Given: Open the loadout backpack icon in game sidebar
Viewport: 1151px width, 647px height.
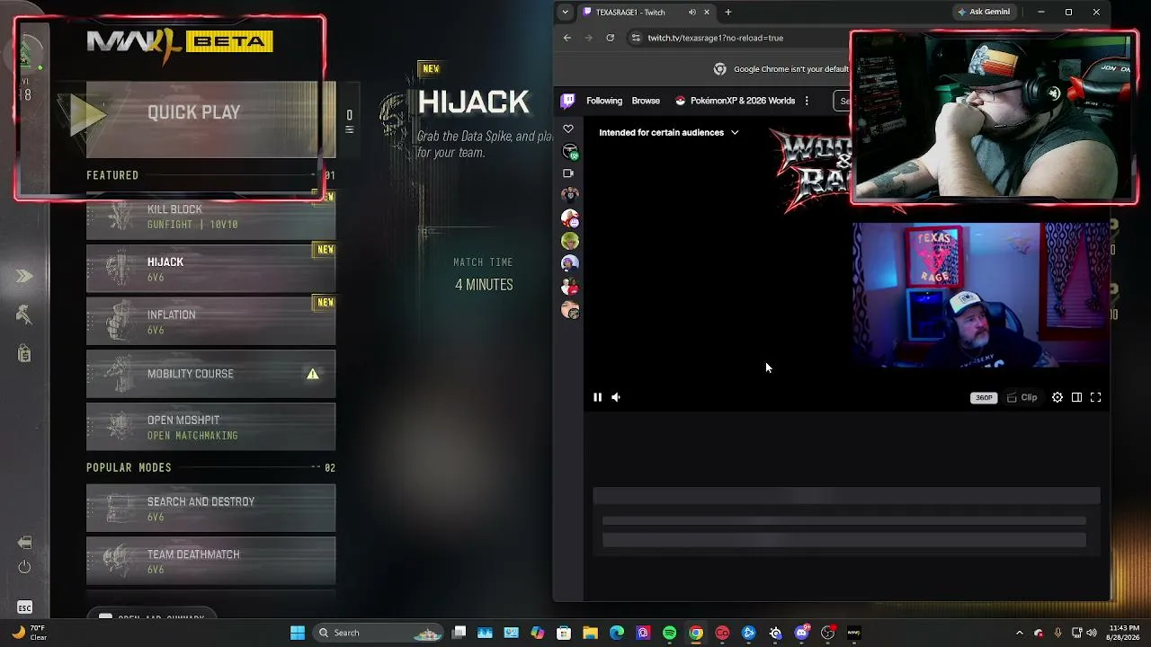Looking at the screenshot, I should point(24,353).
